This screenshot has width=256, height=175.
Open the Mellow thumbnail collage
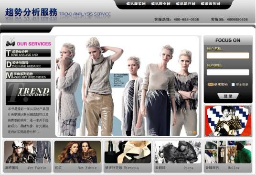point(228,152)
